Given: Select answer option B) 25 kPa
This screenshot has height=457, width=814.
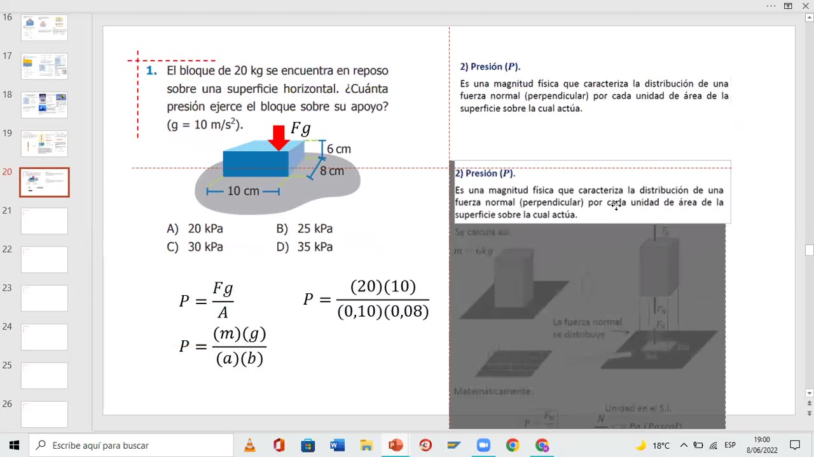Looking at the screenshot, I should (305, 228).
